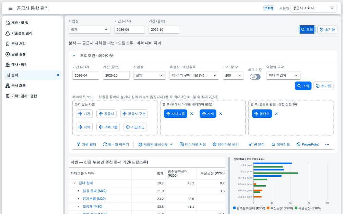Open panel 사업장 dropdown
The width and height of the screenshot is (343, 214).
click(150, 75)
